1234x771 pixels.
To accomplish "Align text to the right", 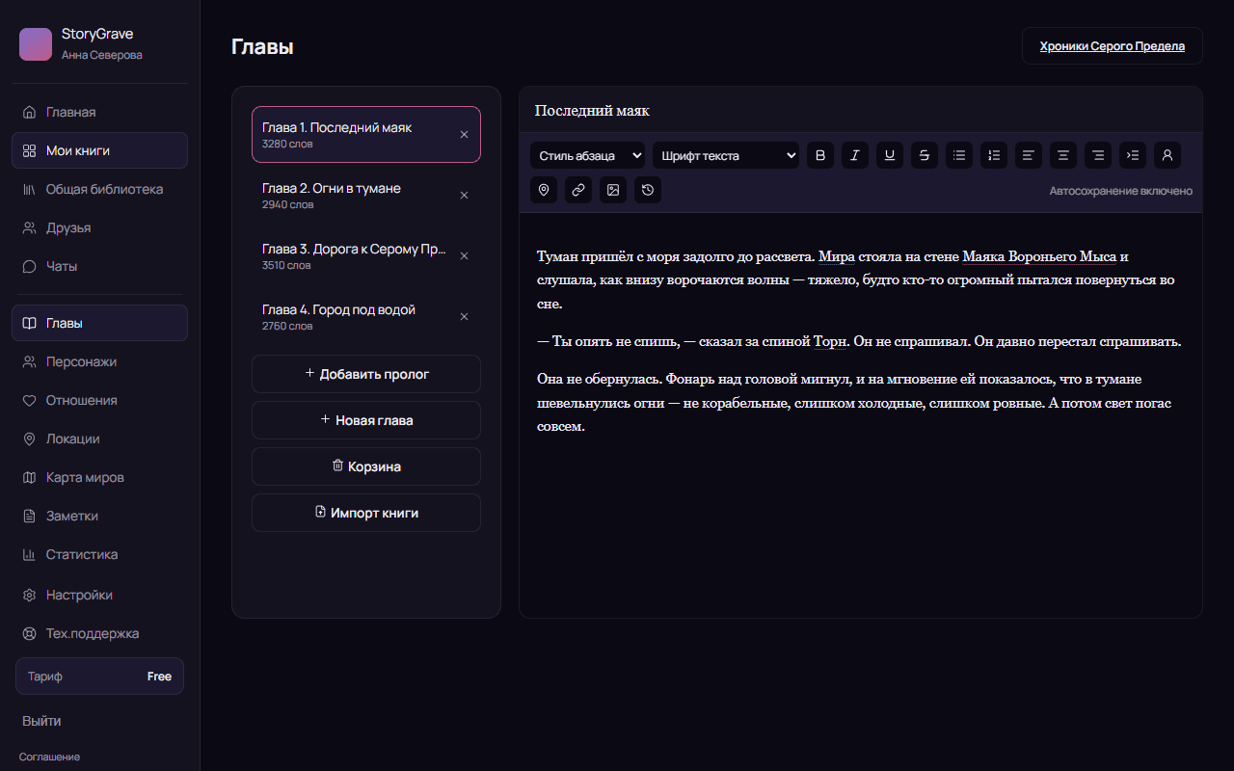I will (x=1098, y=155).
